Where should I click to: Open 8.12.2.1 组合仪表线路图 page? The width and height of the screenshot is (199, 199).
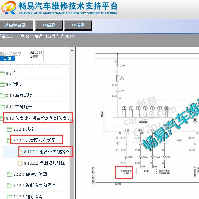point(47,152)
